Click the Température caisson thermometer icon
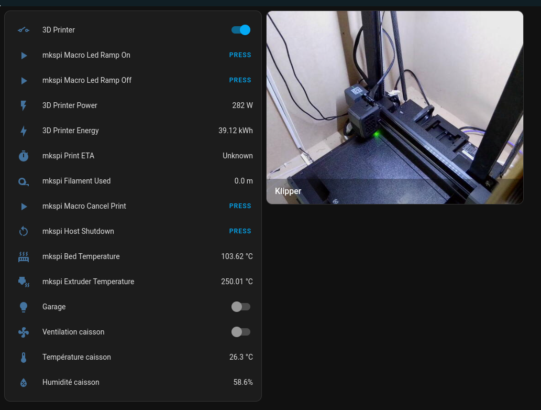The height and width of the screenshot is (410, 541). click(x=24, y=358)
